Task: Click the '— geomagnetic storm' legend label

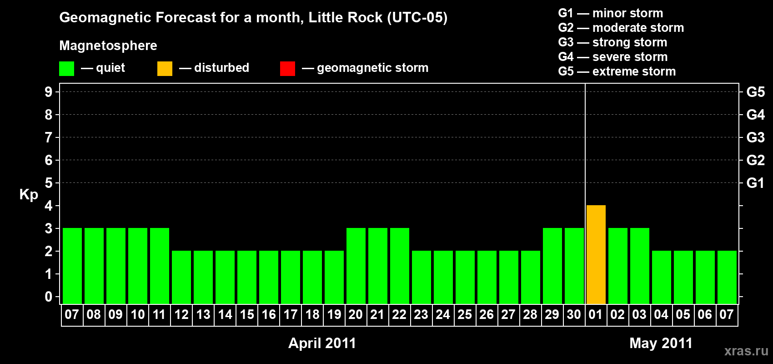Action: 365,68
